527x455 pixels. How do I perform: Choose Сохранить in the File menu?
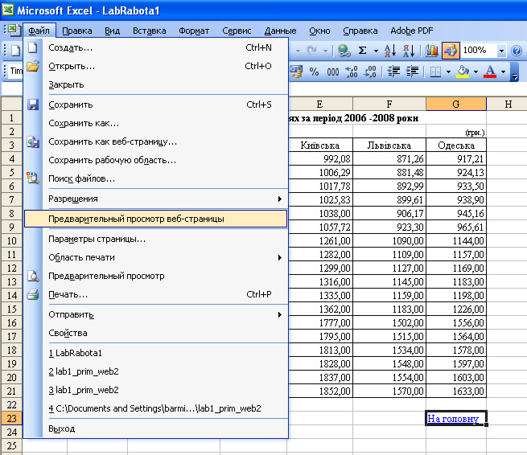pos(156,105)
